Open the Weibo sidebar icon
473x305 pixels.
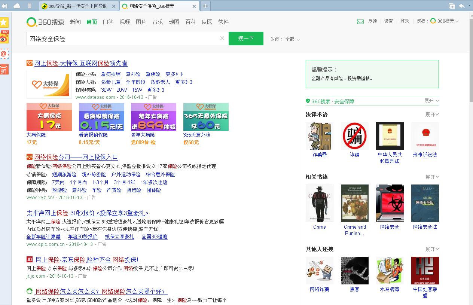pyautogui.click(x=4, y=37)
